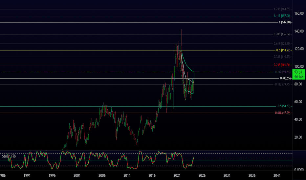Click 2011 on the time axis
The width and height of the screenshot is (306, 180).
127,175
